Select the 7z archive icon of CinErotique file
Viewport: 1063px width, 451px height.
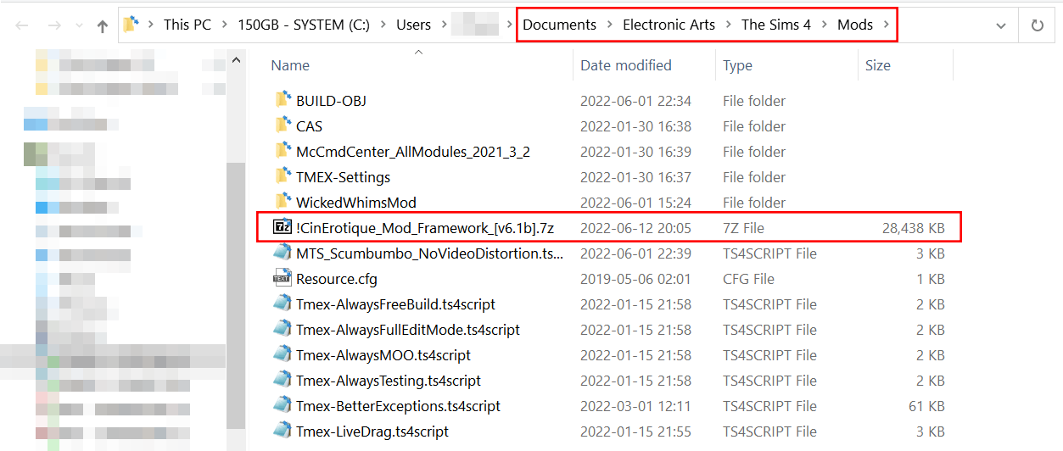[283, 227]
